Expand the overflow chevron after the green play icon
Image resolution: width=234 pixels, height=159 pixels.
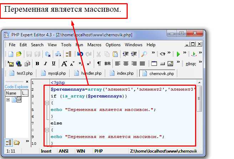click(185, 53)
